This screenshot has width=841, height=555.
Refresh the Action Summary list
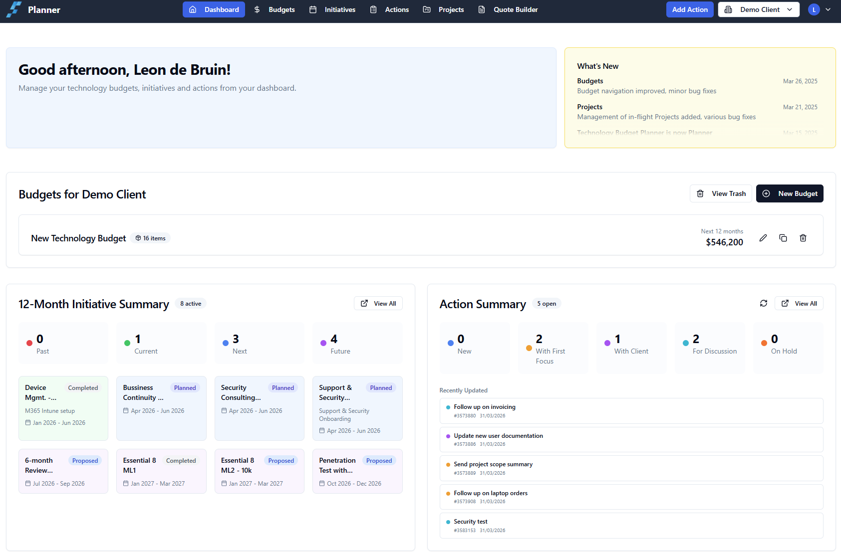pos(763,303)
